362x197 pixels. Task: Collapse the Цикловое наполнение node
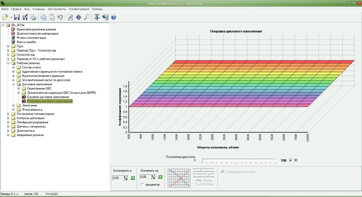(14, 84)
